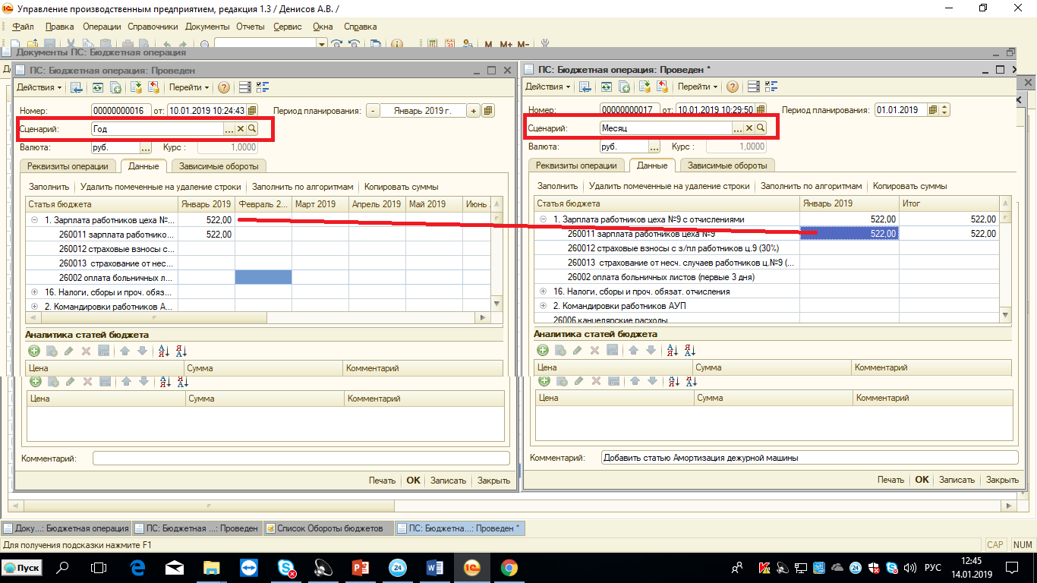Screen dimensions: 1037x583
Task: Clear the Сценарий field containing Год
Action: pyautogui.click(x=241, y=129)
